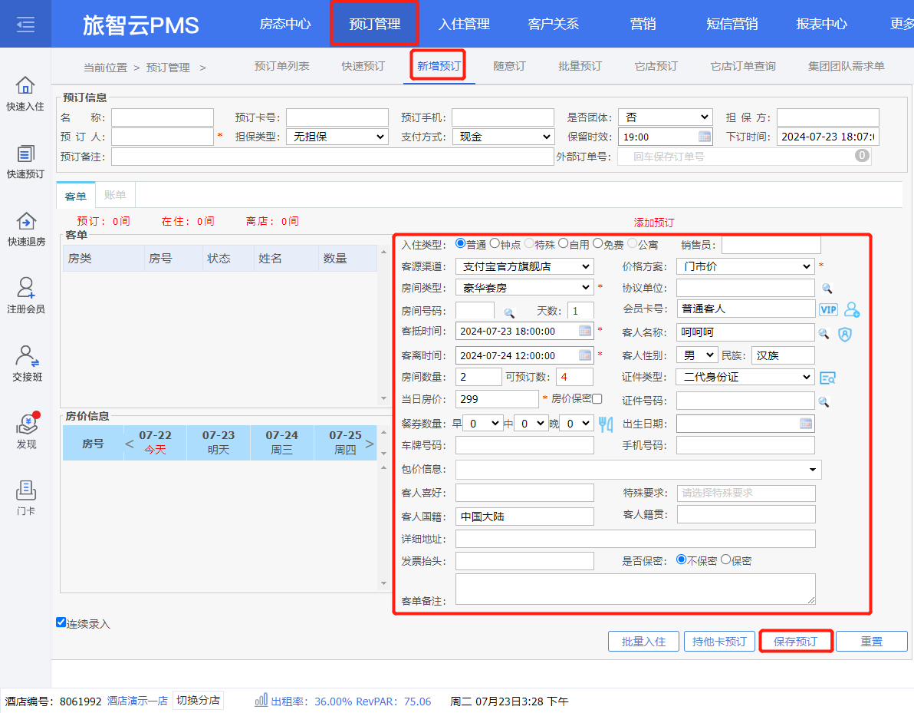The height and width of the screenshot is (713, 914).
Task: Open 报表中心 top menu
Action: pos(822,24)
